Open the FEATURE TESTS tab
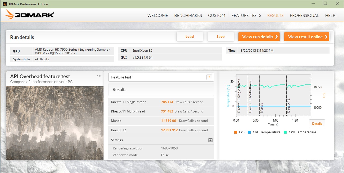Viewport: 344px width, 173px height. [x=246, y=15]
